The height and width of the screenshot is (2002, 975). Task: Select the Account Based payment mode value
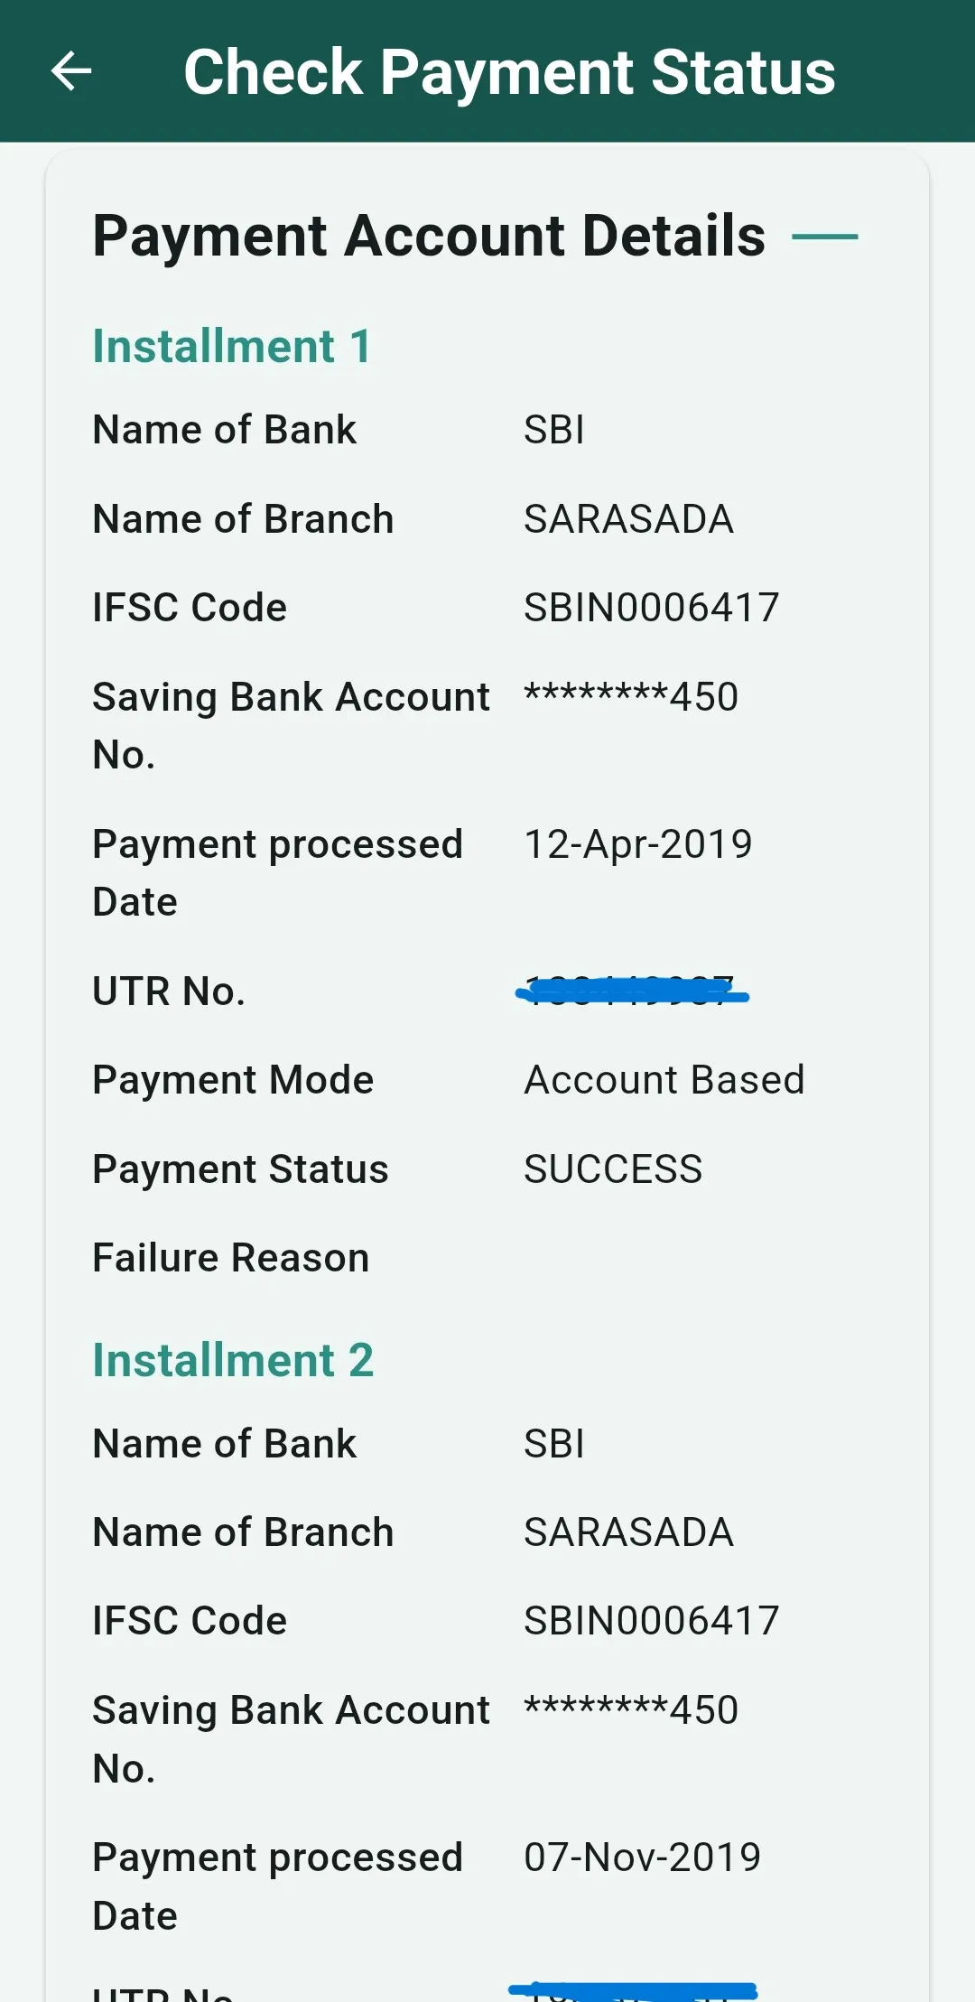pyautogui.click(x=664, y=1080)
